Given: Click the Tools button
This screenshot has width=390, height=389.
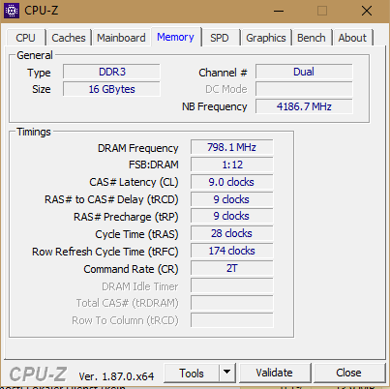Looking at the screenshot, I should tap(192, 373).
